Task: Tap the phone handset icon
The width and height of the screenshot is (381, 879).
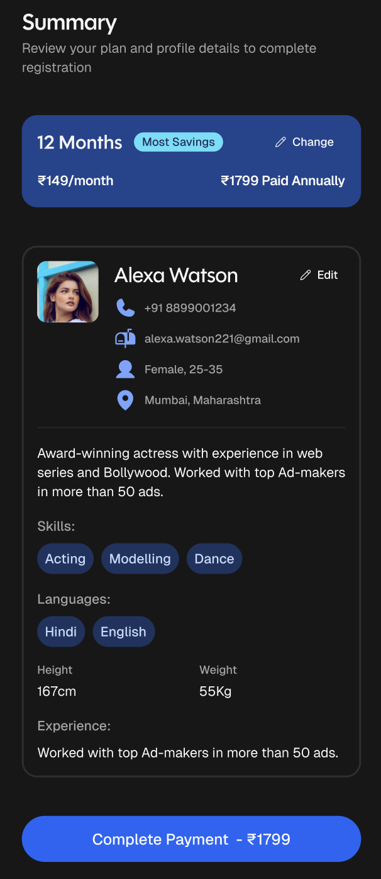Action: click(x=126, y=308)
